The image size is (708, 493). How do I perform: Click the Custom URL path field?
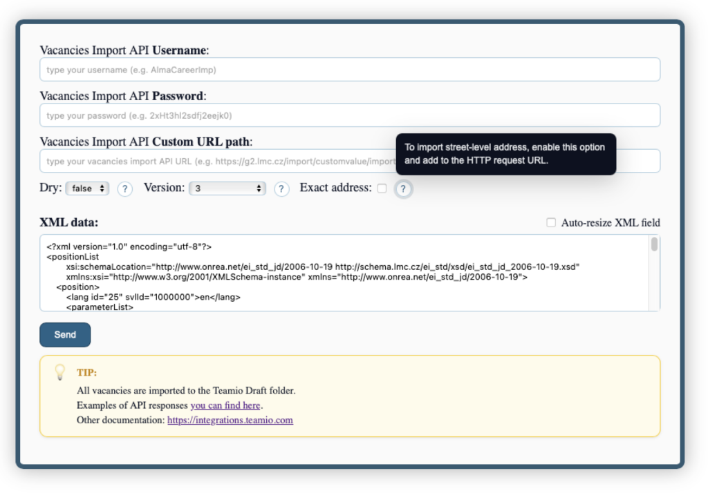tap(207, 161)
